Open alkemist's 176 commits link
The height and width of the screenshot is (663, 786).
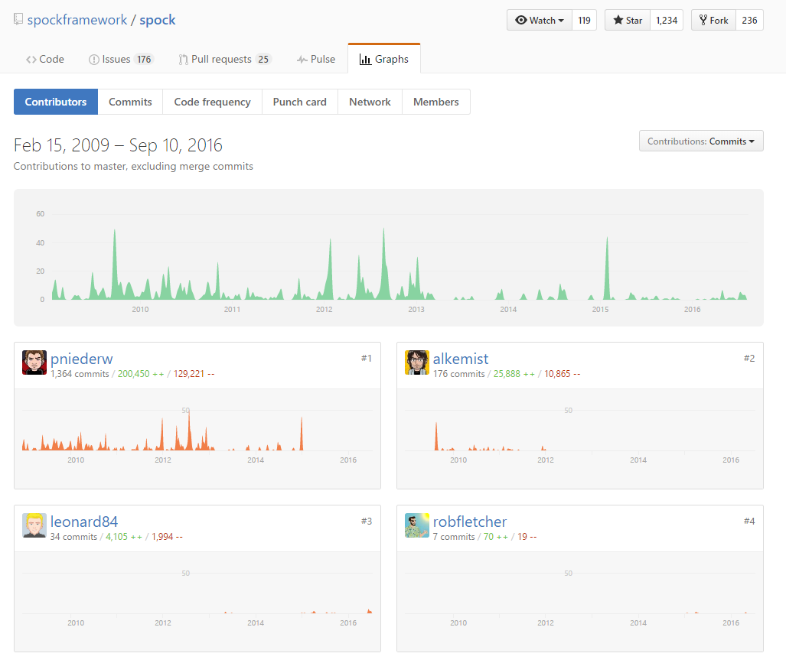pos(459,374)
